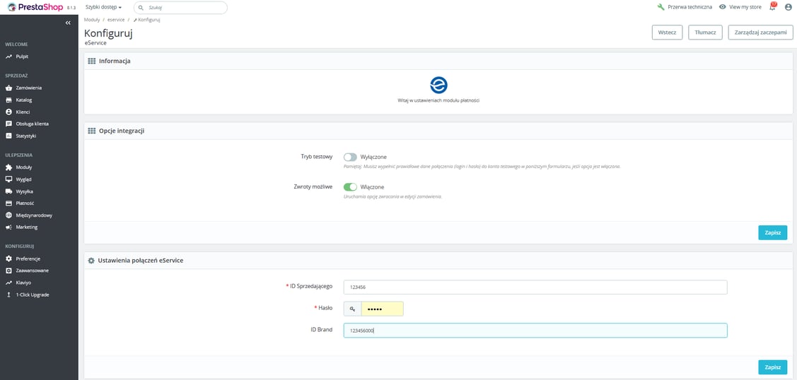The width and height of the screenshot is (797, 380).
Task: Click the ID Brand input field
Action: pyautogui.click(x=535, y=331)
